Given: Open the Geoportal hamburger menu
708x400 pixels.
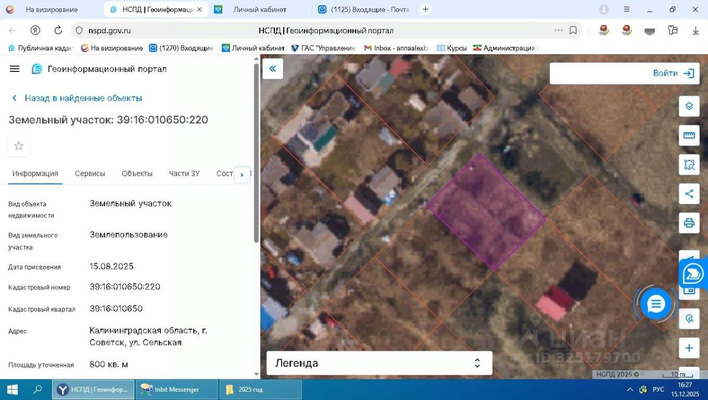Looking at the screenshot, I should point(15,69).
